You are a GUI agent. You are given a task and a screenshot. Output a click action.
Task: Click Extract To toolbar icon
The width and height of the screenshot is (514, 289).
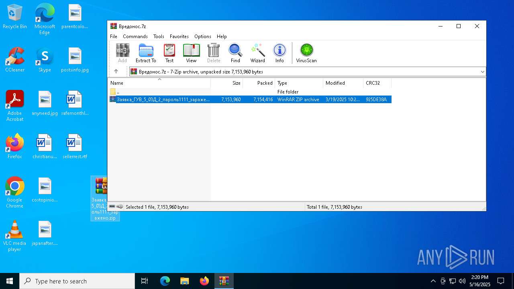(146, 53)
